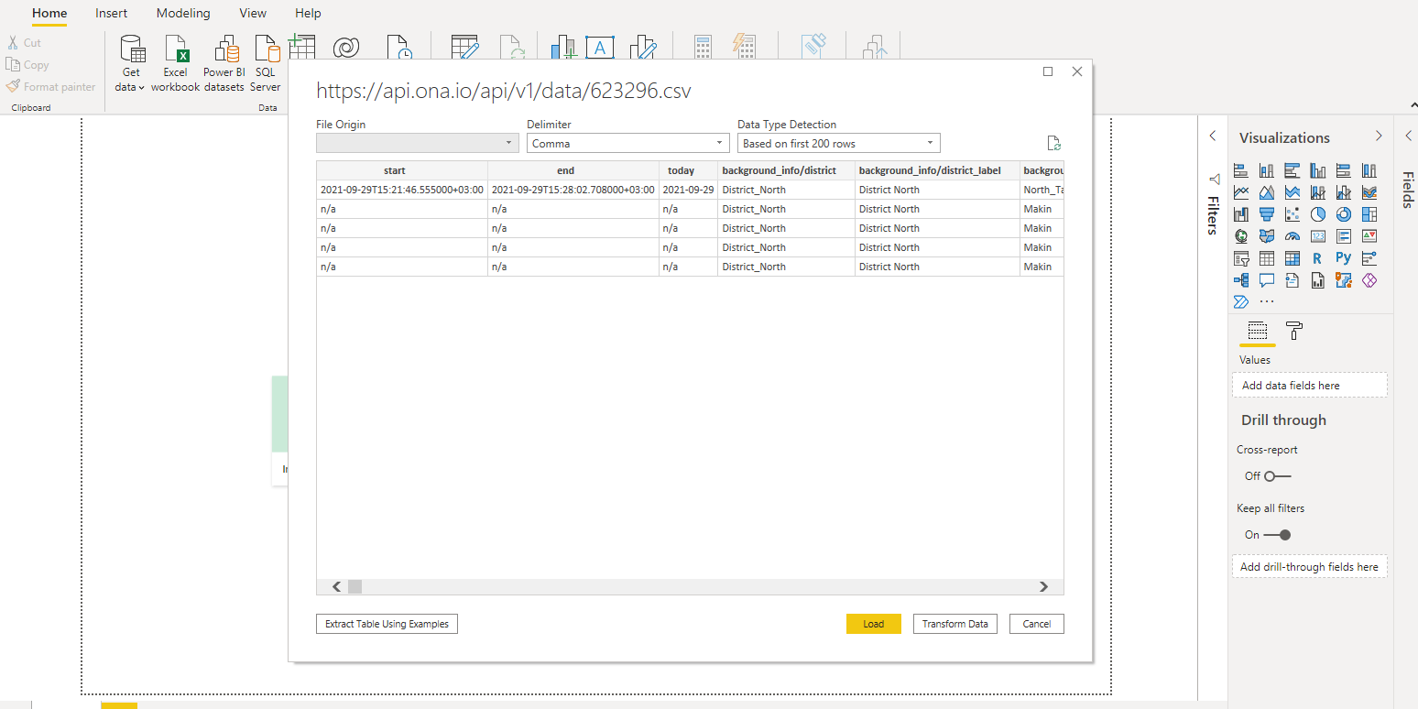The image size is (1418, 709).
Task: Switch off Keep all filters toggle
Action: pos(1277,535)
